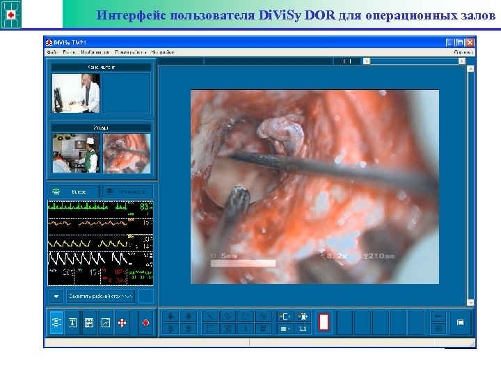
Task: Start recording with the red circle button
Action: 145,322
